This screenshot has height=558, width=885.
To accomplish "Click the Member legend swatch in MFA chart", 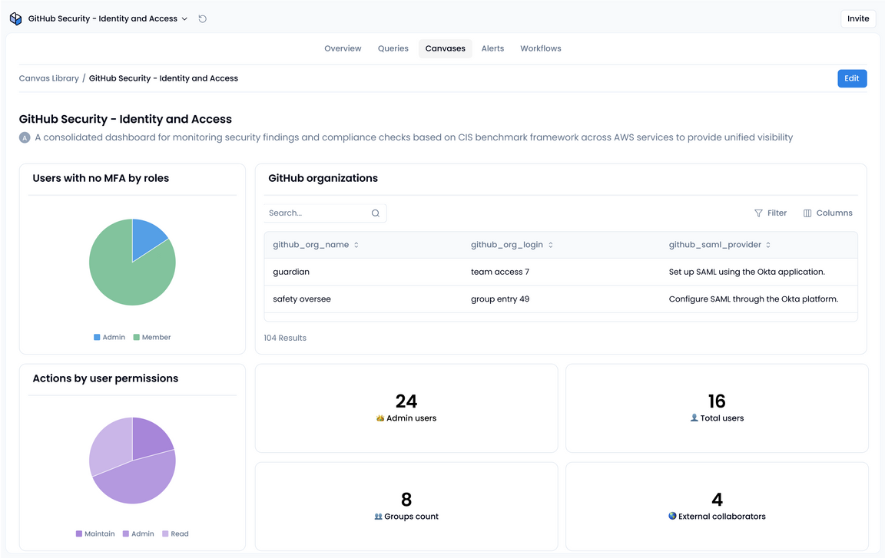I will coord(136,337).
